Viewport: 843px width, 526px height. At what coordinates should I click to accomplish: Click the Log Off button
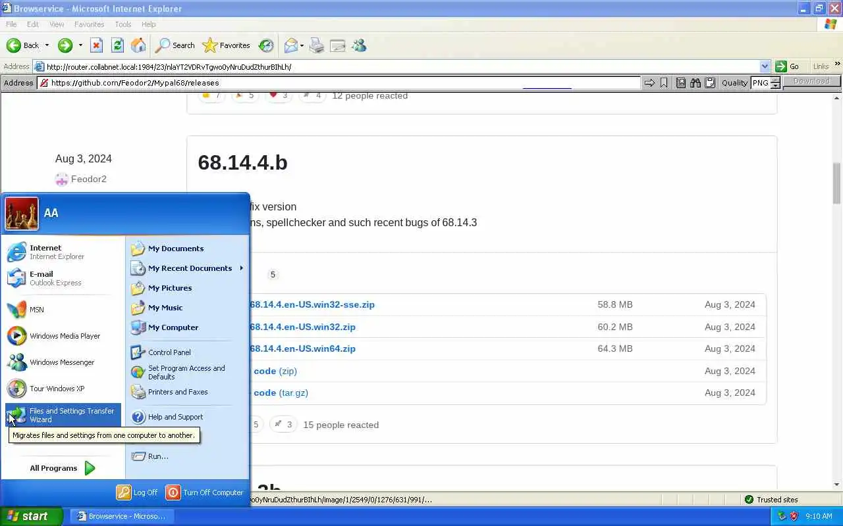click(x=138, y=492)
